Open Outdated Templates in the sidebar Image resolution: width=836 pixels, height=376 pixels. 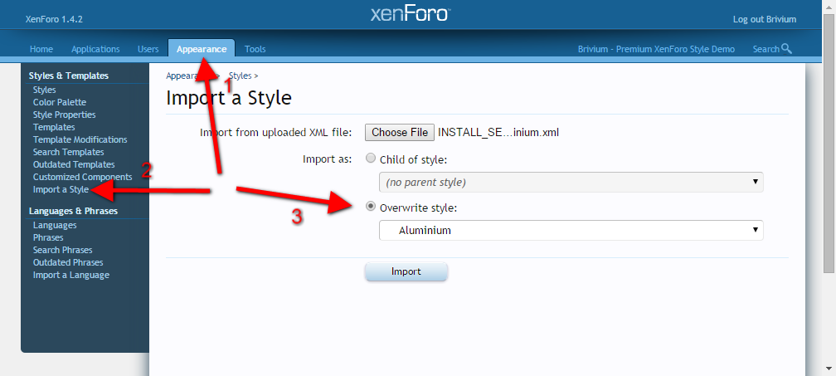pos(74,164)
